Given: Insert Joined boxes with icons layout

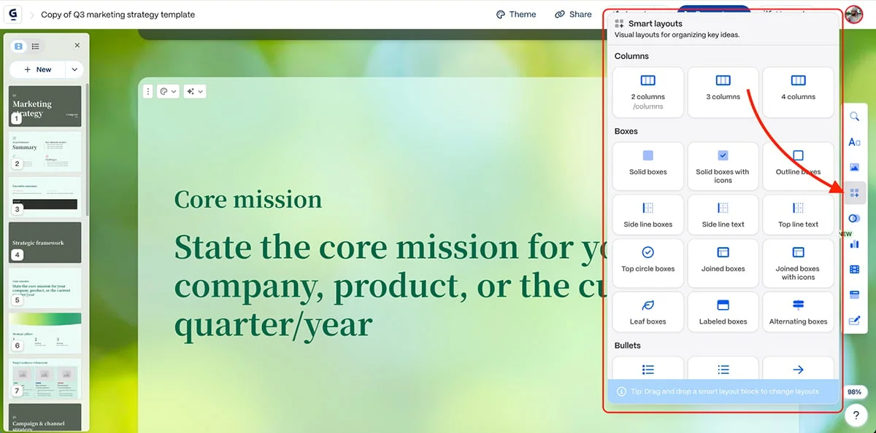Looking at the screenshot, I should point(798,263).
